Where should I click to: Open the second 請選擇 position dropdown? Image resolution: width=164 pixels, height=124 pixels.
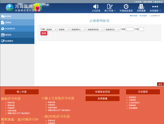[x=64, y=30]
